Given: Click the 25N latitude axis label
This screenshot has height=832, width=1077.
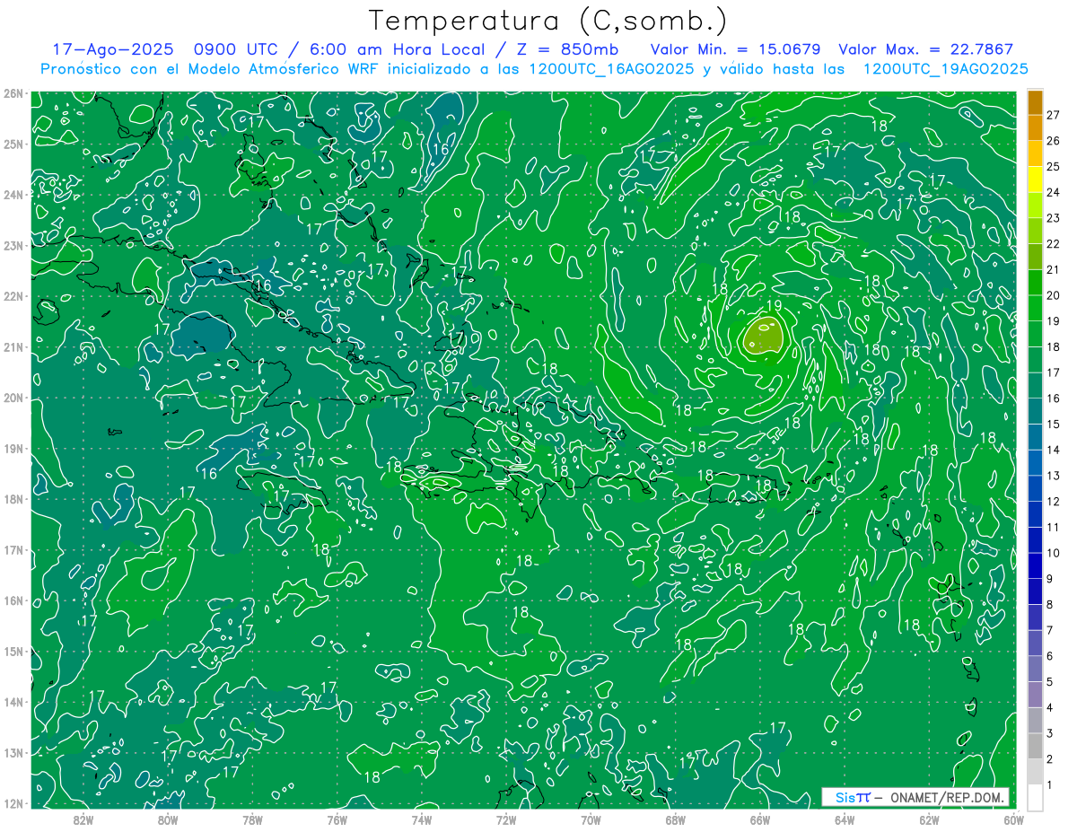Looking at the screenshot, I should (13, 144).
